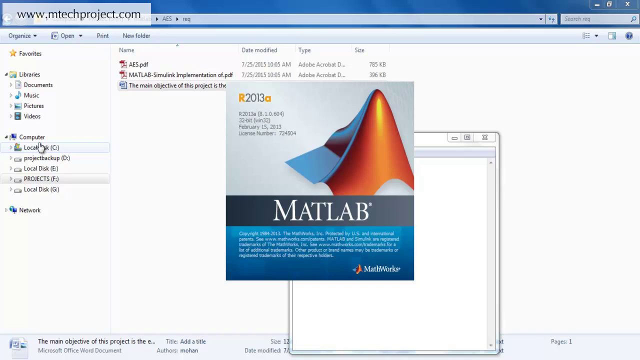This screenshot has height=360, width=640.
Task: Click the refresh icon beside address bar
Action: [x=551, y=19]
